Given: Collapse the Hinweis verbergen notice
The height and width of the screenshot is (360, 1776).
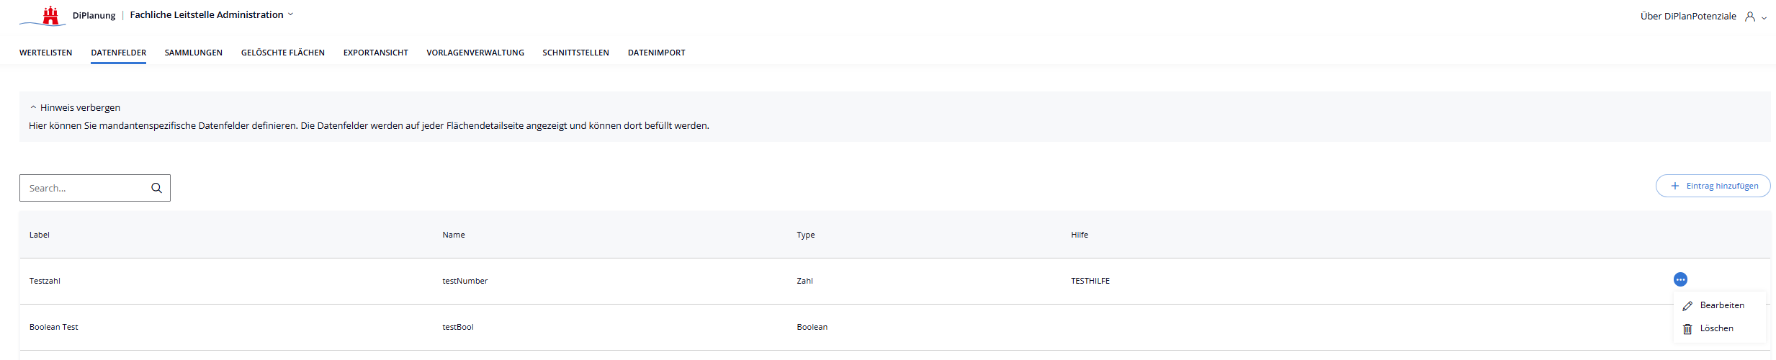Looking at the screenshot, I should pyautogui.click(x=75, y=107).
